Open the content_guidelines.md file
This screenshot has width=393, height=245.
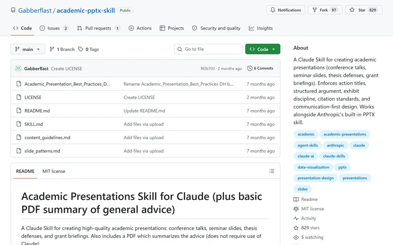coord(47,138)
